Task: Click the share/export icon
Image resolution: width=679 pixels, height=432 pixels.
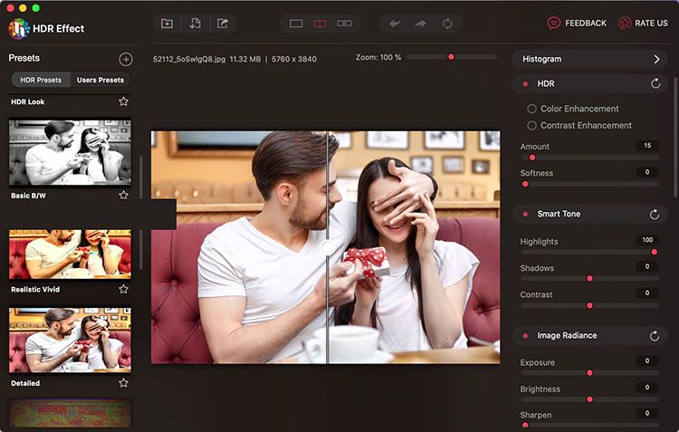Action: click(223, 24)
